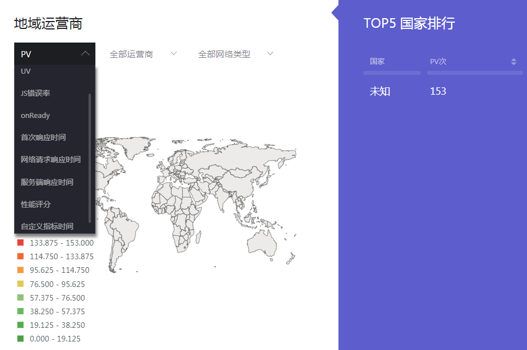527x350 pixels.
Task: Click Australia on the world map
Action: coord(261,243)
